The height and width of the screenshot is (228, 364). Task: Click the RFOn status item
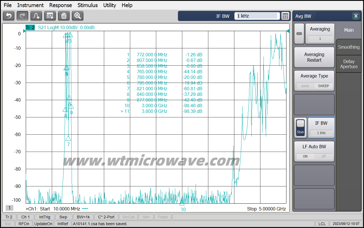(24, 223)
